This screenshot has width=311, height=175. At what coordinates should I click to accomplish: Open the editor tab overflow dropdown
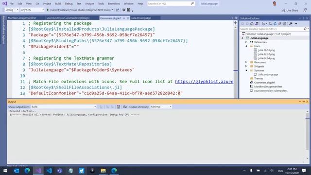(232, 18)
